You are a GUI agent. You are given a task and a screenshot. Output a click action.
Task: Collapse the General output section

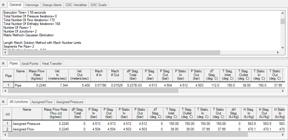click(3, 5)
